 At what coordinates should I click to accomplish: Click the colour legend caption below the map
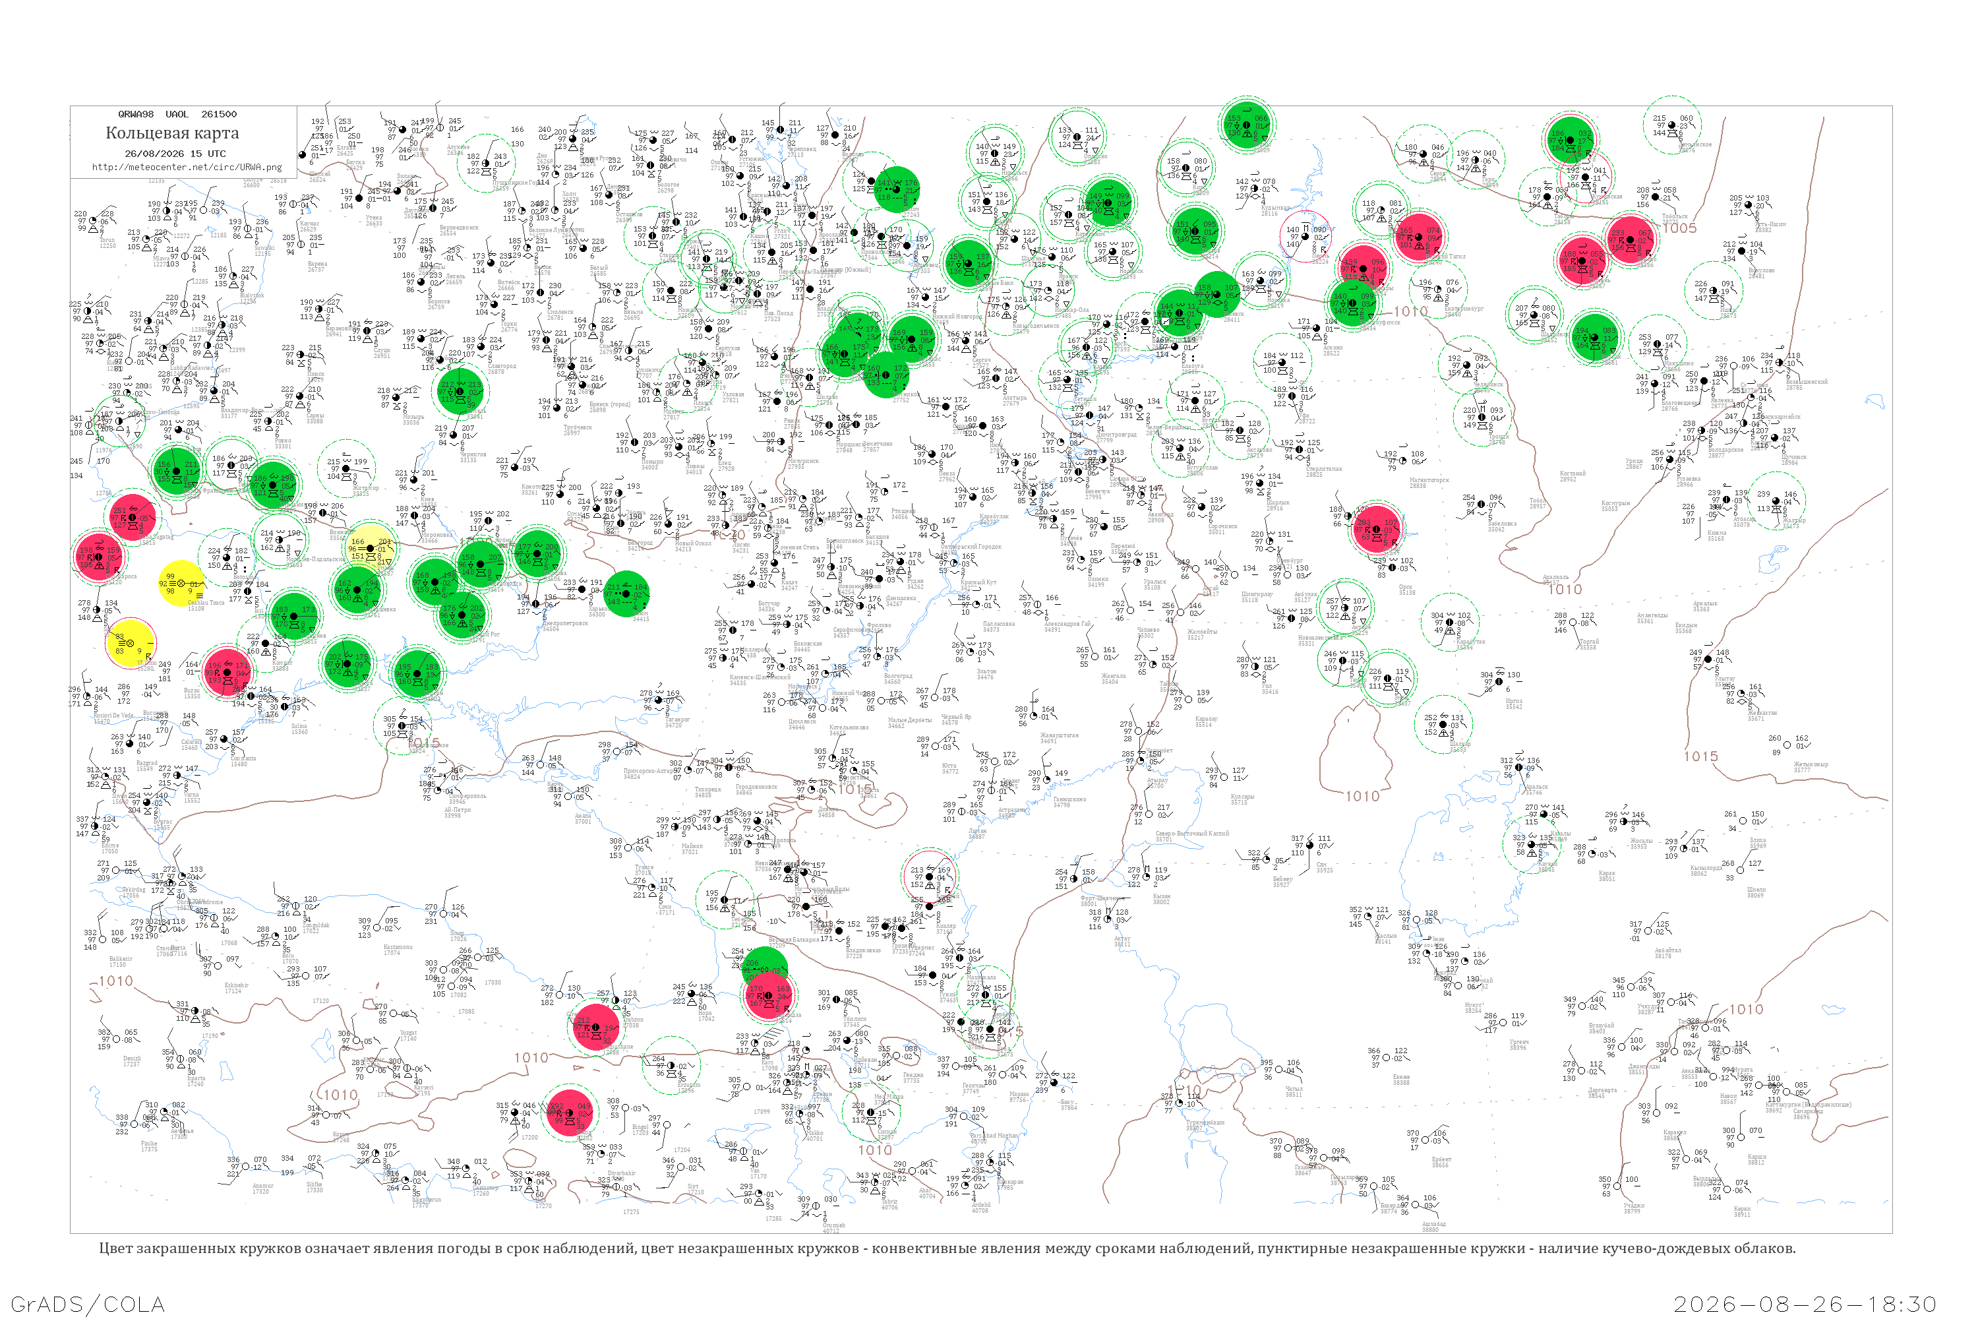947,1248
